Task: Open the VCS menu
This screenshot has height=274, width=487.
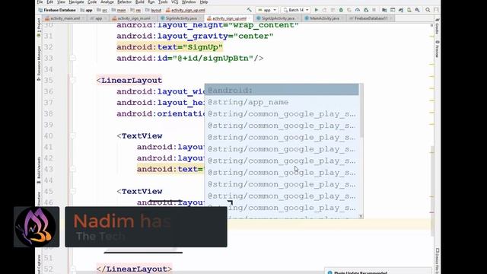Action: click(175, 2)
